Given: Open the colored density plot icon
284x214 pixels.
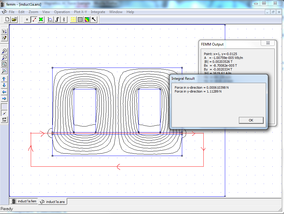Looking at the screenshot, I should 87,20.
